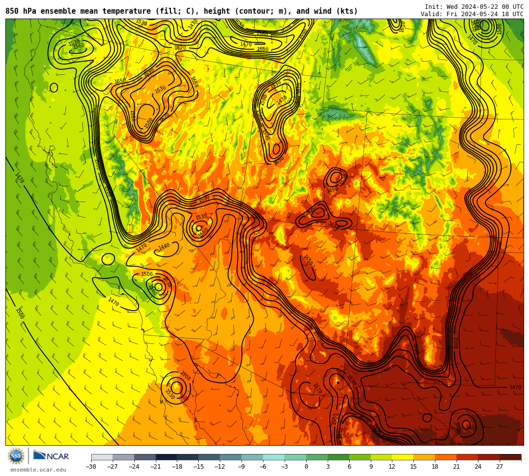Click the 18 colorbar tick label

point(435,467)
